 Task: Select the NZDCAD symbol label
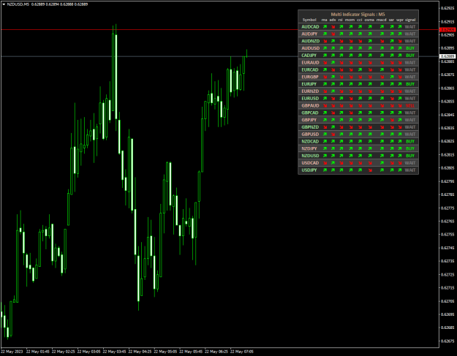pyautogui.click(x=310, y=142)
